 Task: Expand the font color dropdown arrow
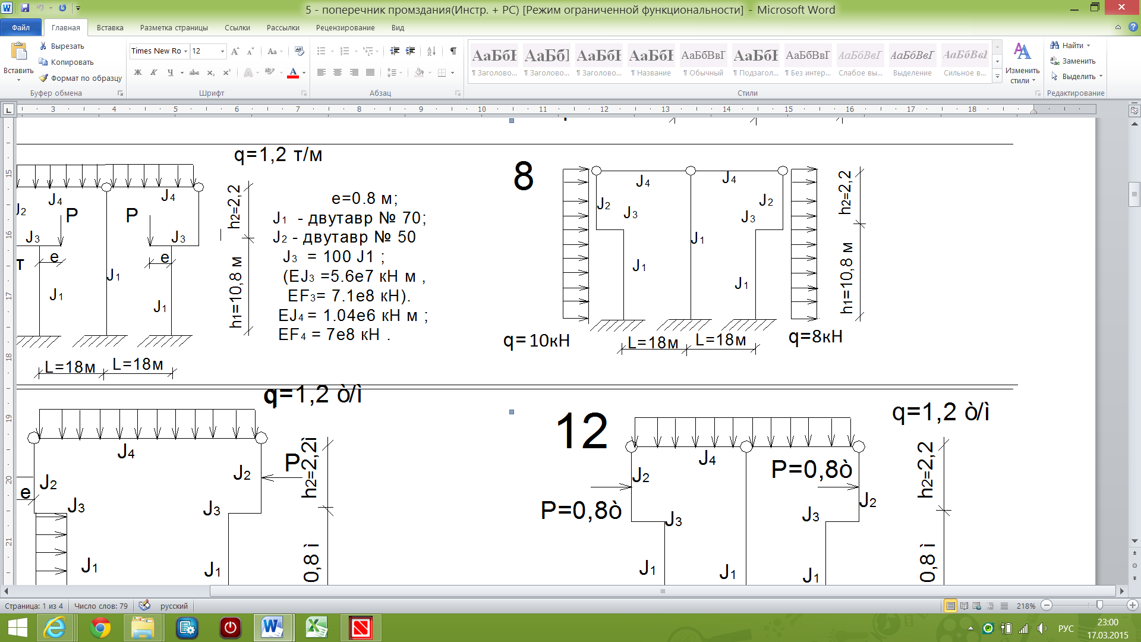[x=304, y=73]
